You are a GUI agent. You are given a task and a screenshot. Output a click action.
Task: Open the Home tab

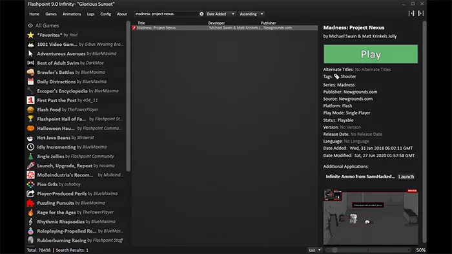[x=34, y=14]
